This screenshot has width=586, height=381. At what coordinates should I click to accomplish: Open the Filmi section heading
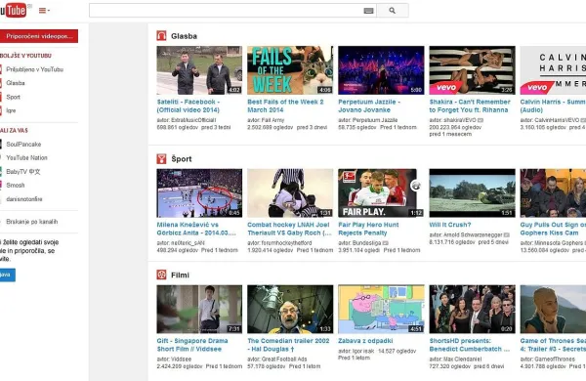[180, 275]
